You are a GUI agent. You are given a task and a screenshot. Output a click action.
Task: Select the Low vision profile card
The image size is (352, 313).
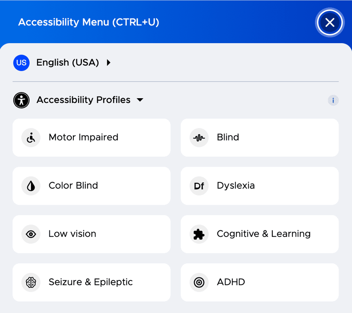[91, 234]
